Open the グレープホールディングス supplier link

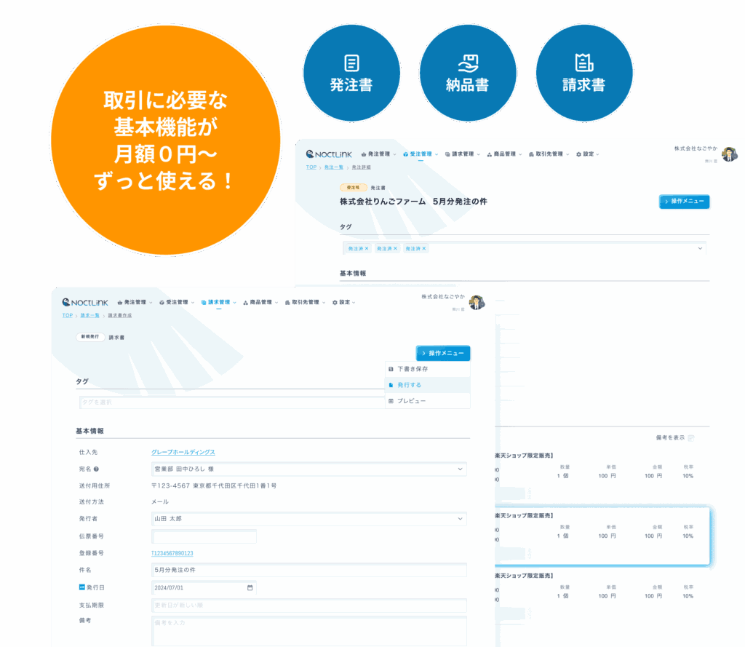[x=183, y=453]
